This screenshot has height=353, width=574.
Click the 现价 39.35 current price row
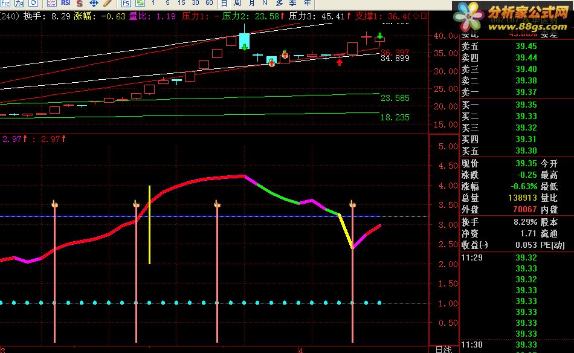[x=499, y=163]
